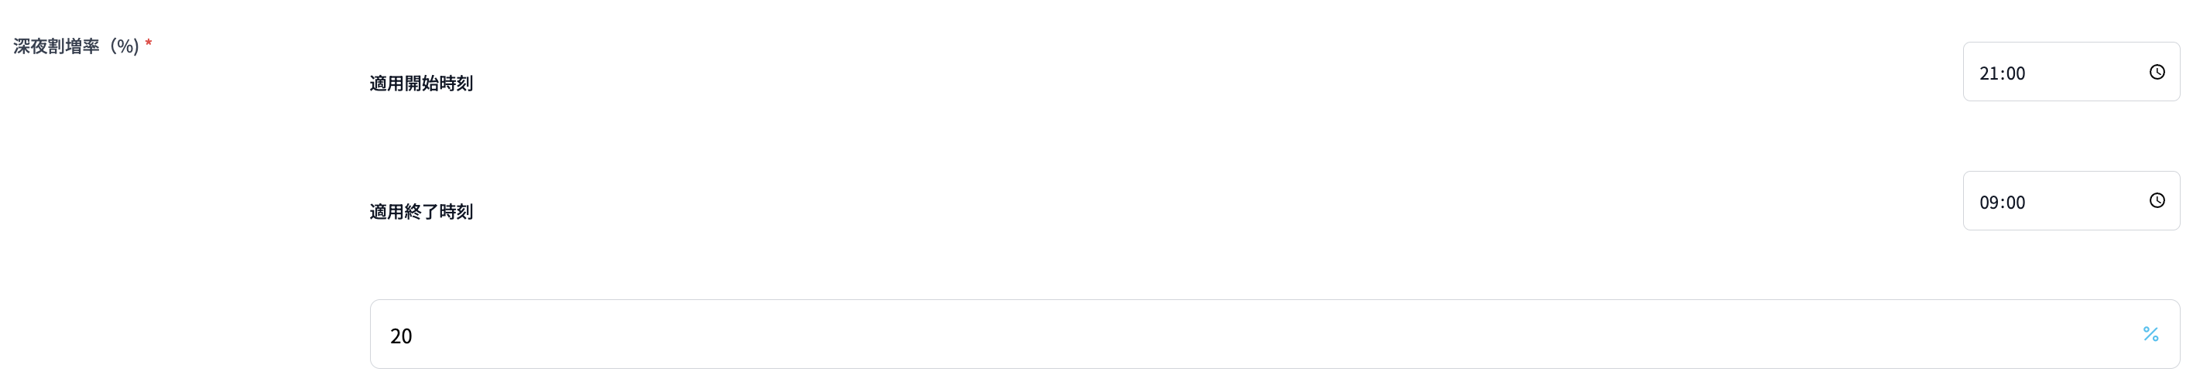This screenshot has width=2193, height=382.
Task: Click the 適用開始時刻 label
Action: 420,84
